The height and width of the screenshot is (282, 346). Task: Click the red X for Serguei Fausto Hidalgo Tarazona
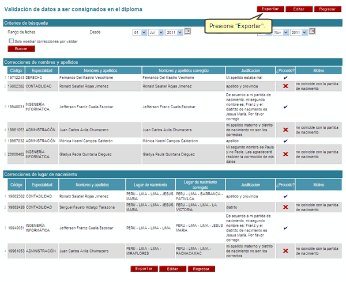pos(285,207)
